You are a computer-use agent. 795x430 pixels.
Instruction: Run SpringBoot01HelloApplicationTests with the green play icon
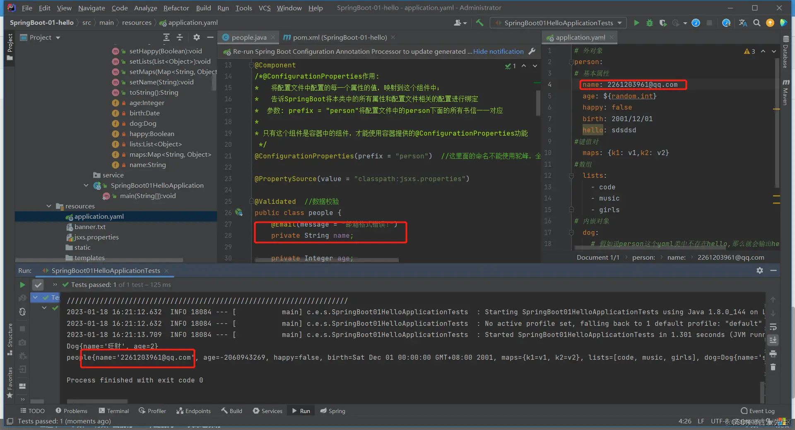tap(636, 23)
